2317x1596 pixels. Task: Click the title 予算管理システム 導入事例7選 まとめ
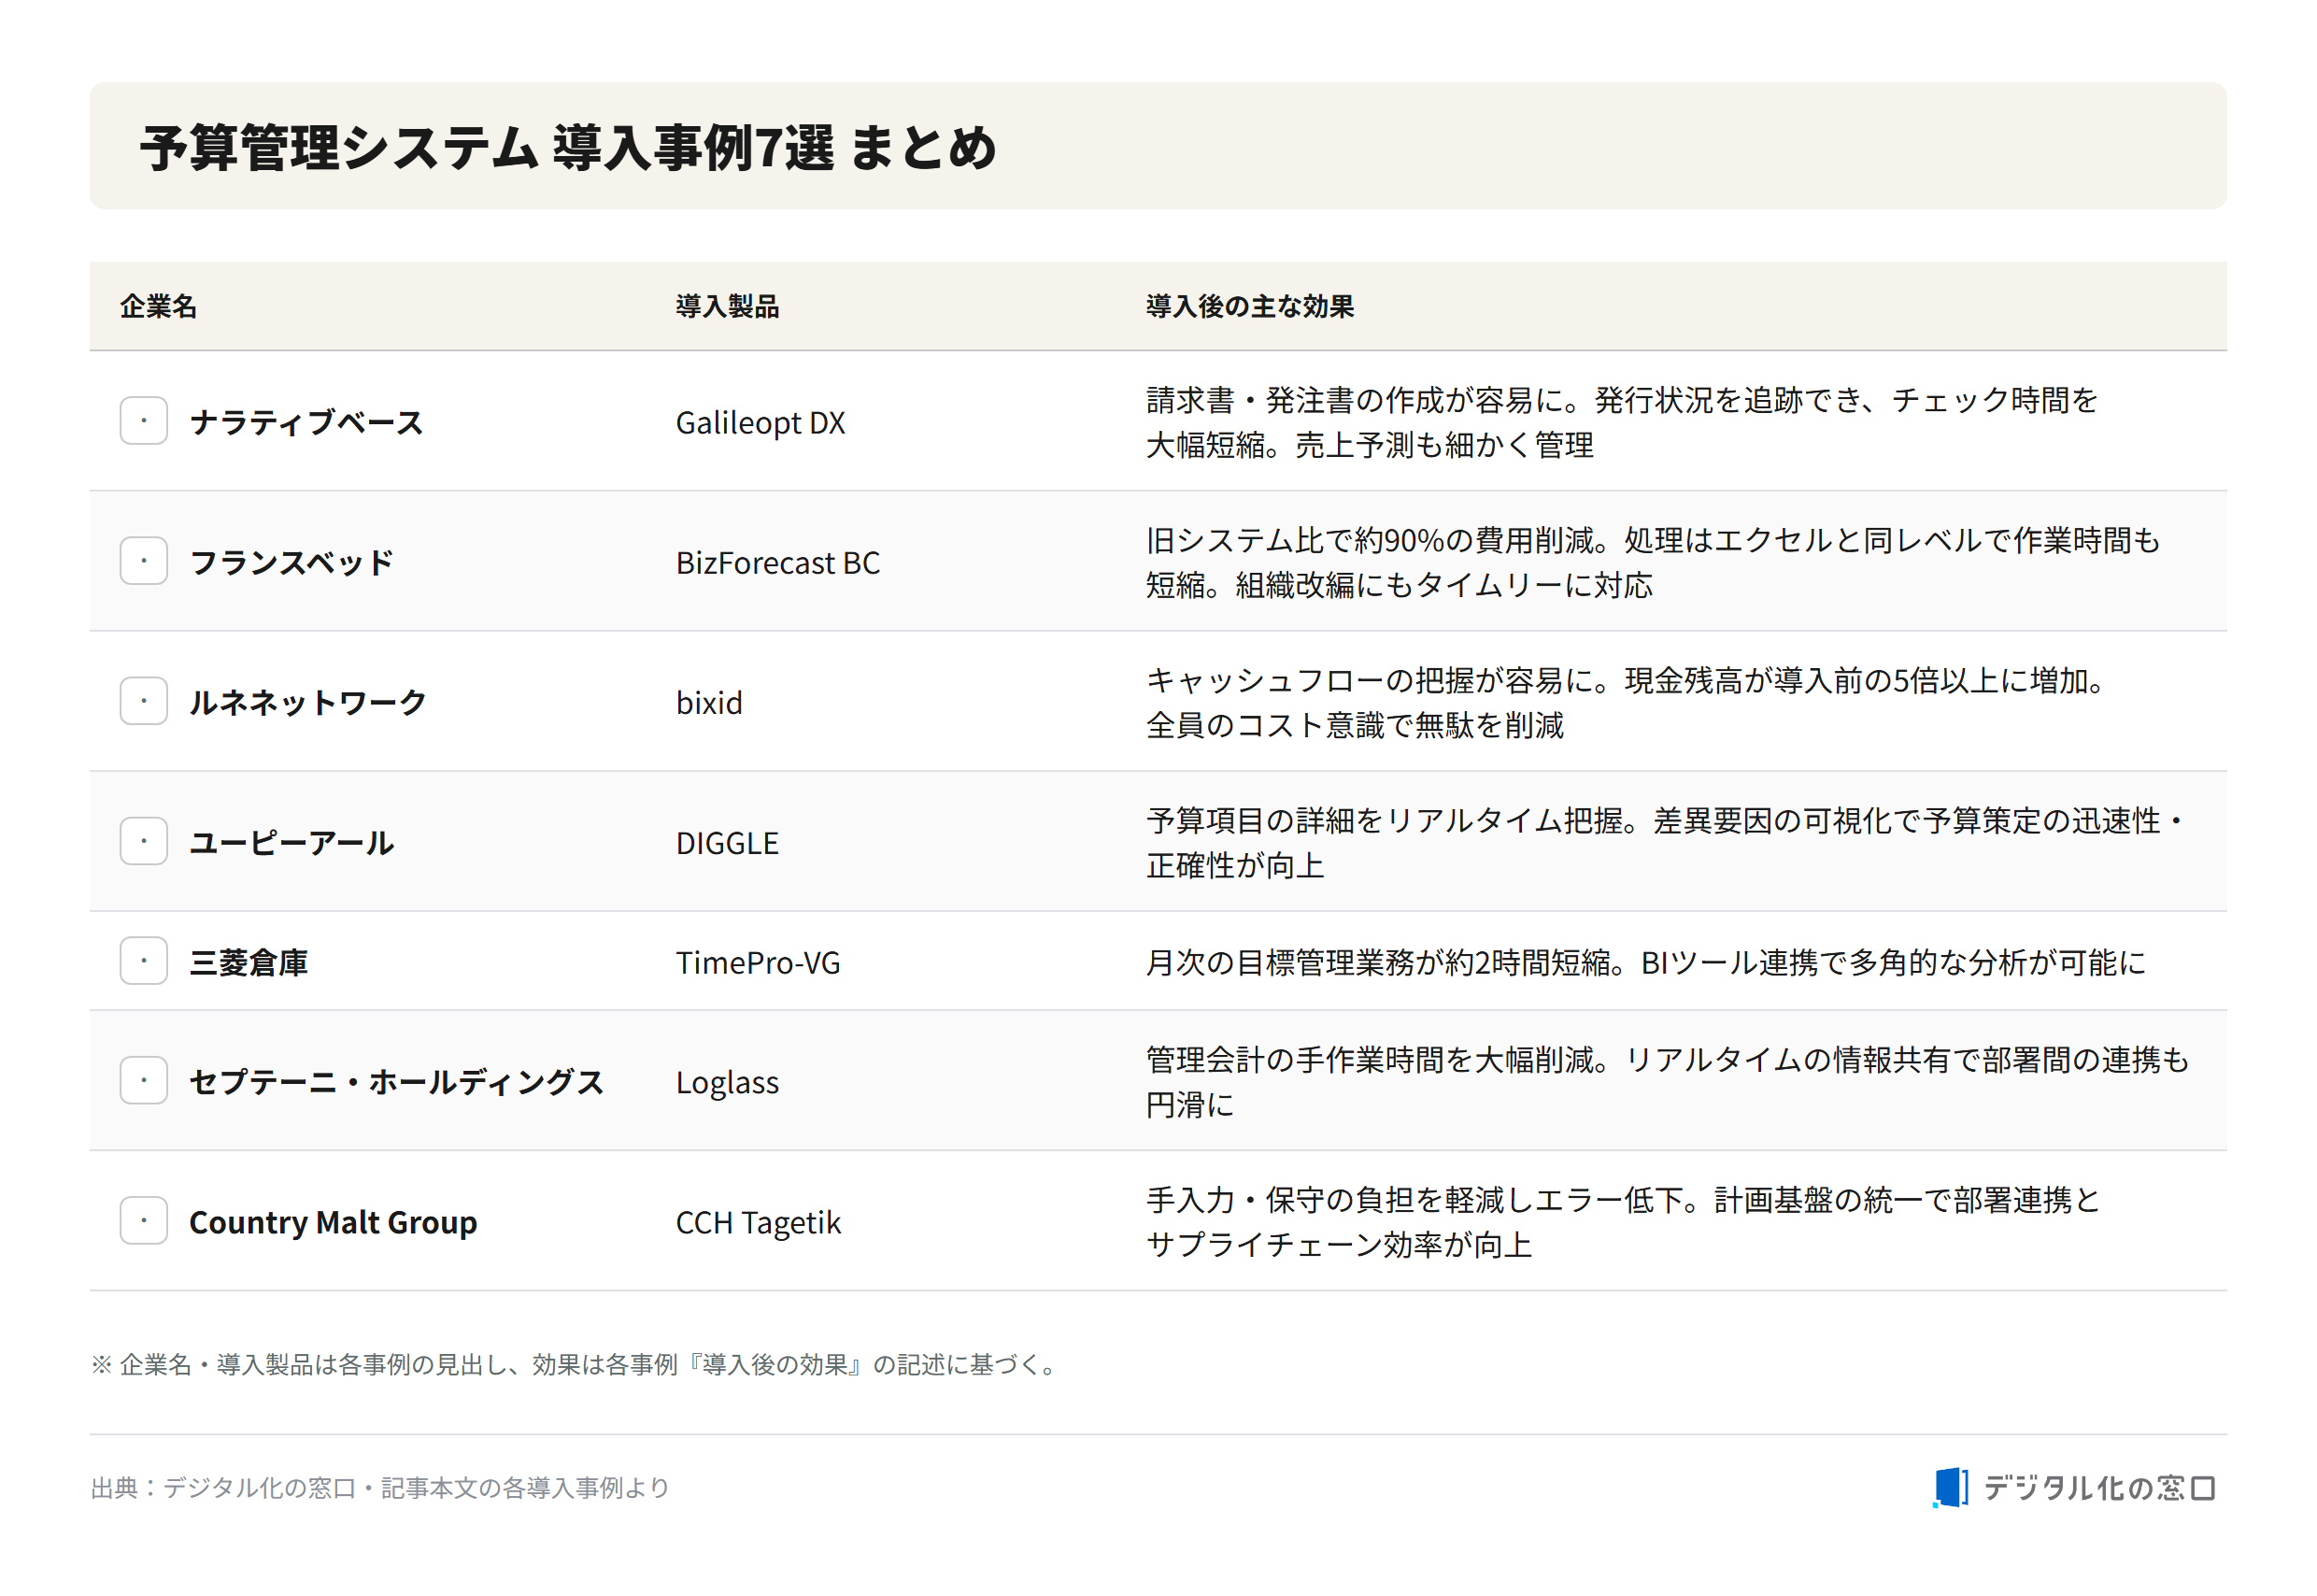coord(568,147)
